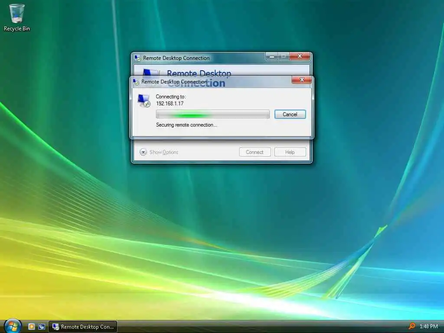Open the Windows Start orb
444x333 pixels.
(x=12, y=326)
